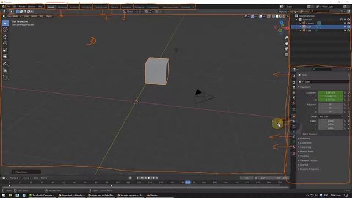Open the Output properties tab icon

[x=294, y=87]
